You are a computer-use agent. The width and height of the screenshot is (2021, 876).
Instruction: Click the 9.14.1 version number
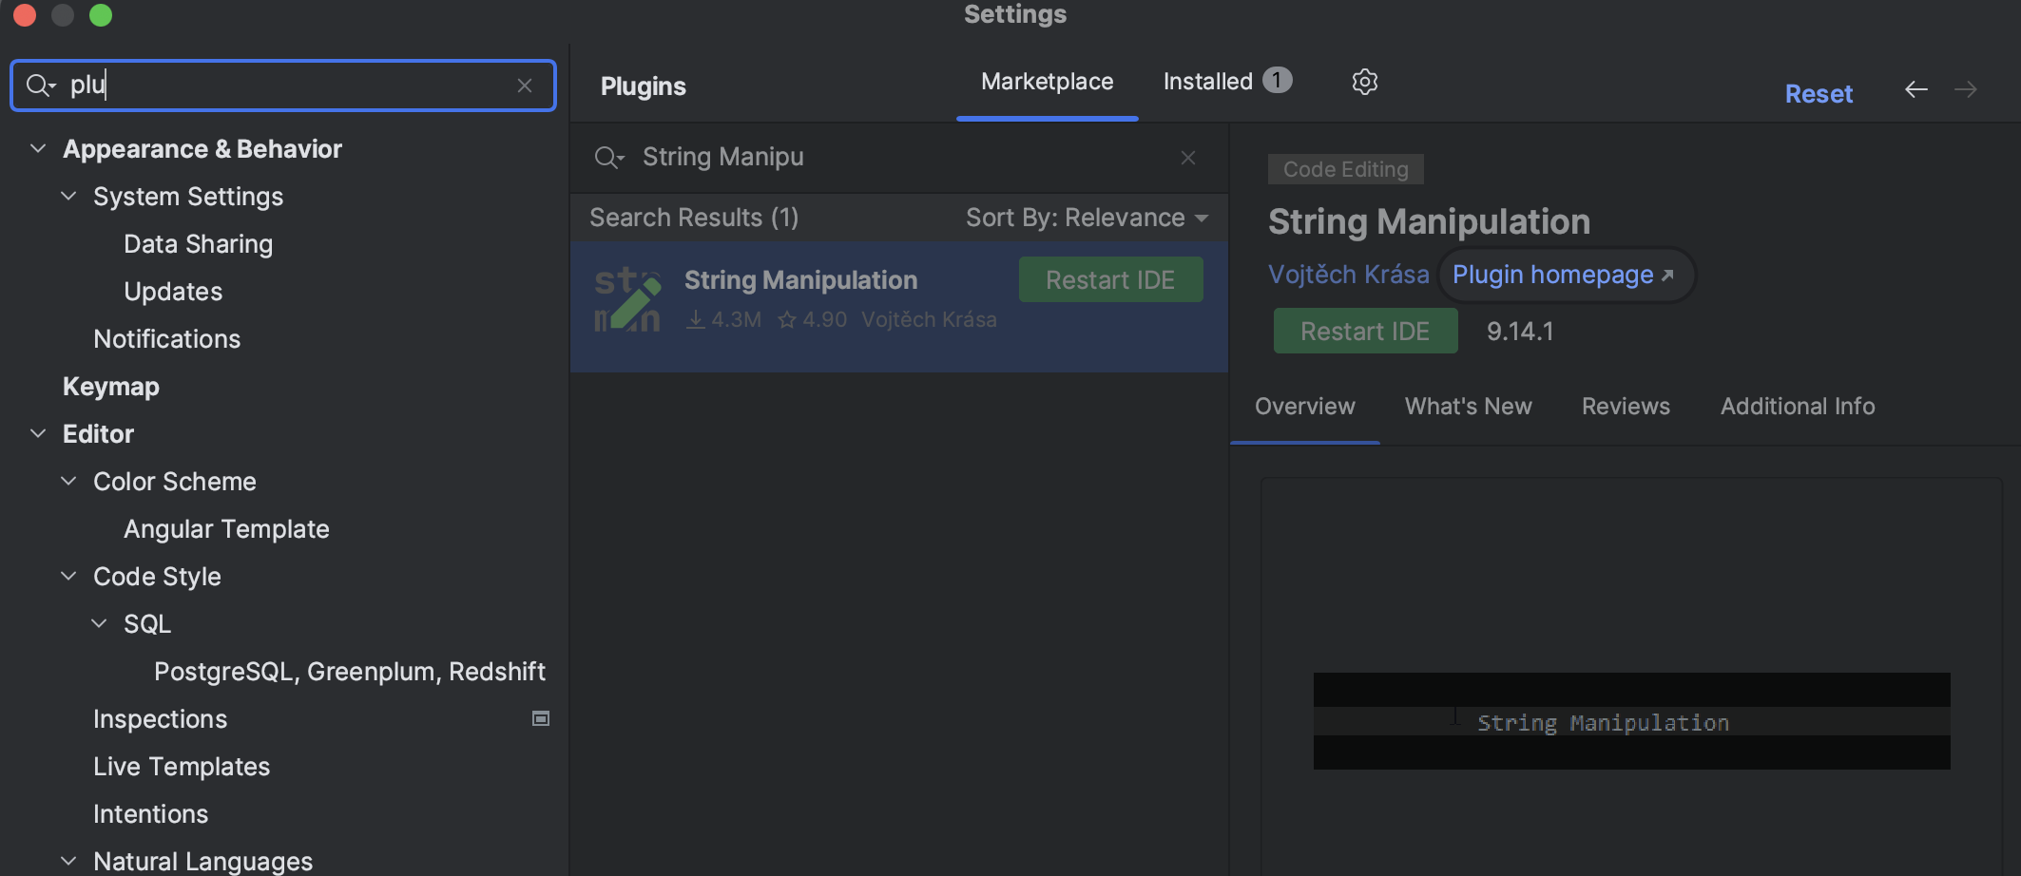click(x=1520, y=332)
